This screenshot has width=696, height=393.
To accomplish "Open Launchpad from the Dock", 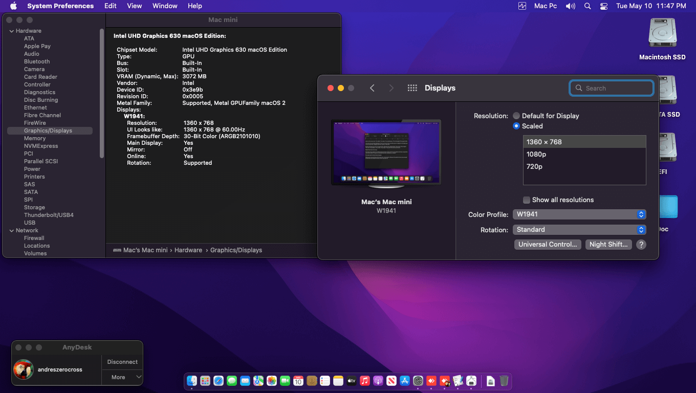I will point(205,381).
